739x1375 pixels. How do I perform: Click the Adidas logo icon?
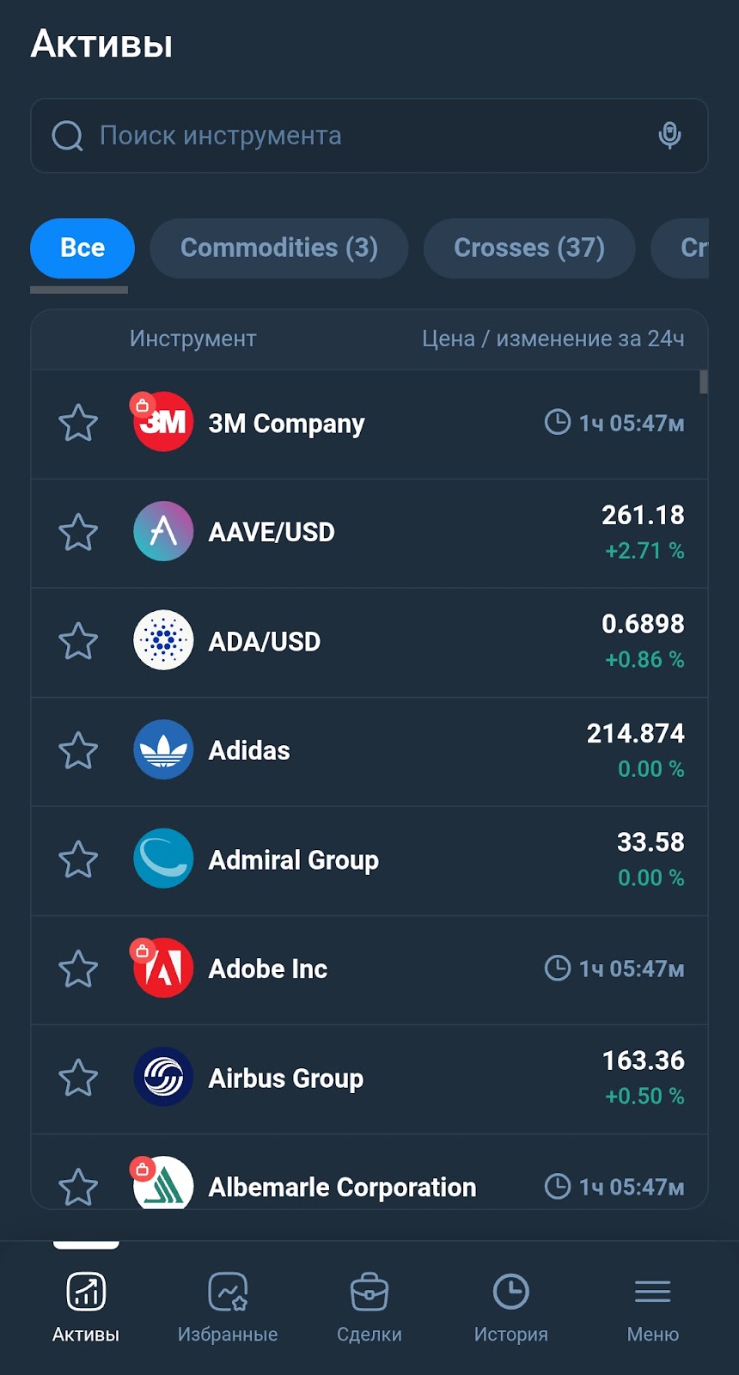click(163, 749)
